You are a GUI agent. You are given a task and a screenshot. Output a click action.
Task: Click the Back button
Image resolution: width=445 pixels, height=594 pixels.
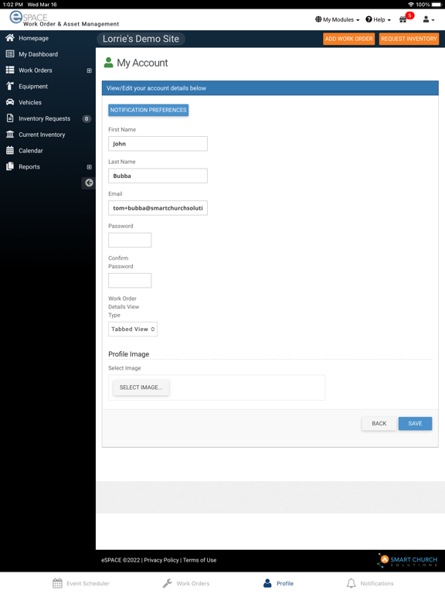pyautogui.click(x=379, y=424)
